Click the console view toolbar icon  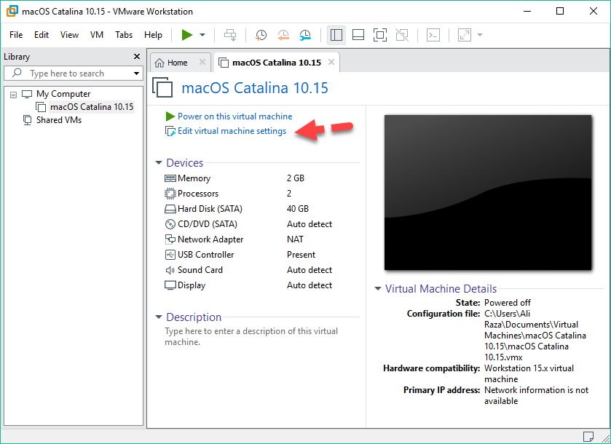pyautogui.click(x=433, y=35)
